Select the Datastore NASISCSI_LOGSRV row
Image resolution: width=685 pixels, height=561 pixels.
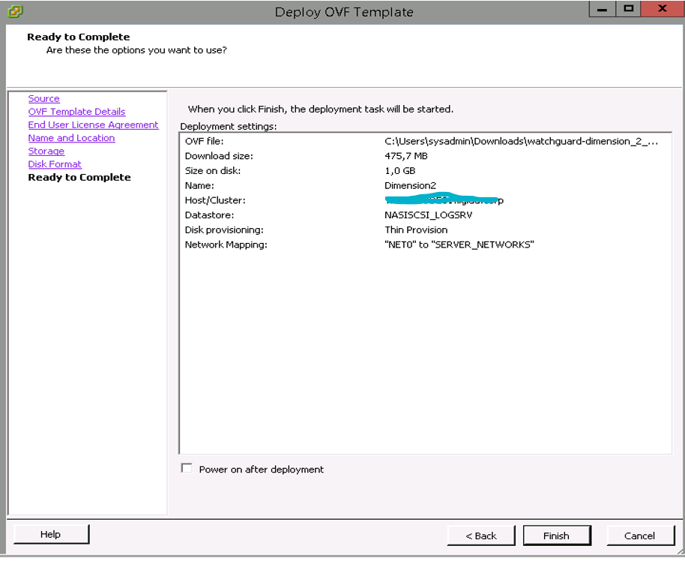[420, 215]
